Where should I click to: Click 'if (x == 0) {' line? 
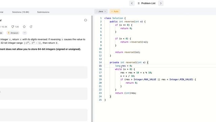[x=124, y=25]
